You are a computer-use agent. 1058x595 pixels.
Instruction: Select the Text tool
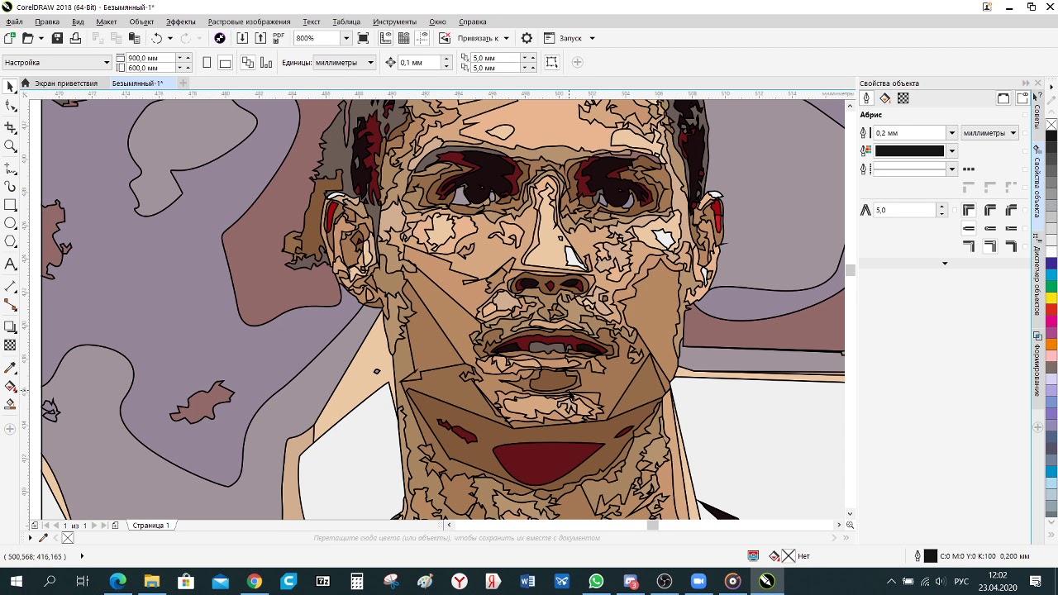click(10, 264)
